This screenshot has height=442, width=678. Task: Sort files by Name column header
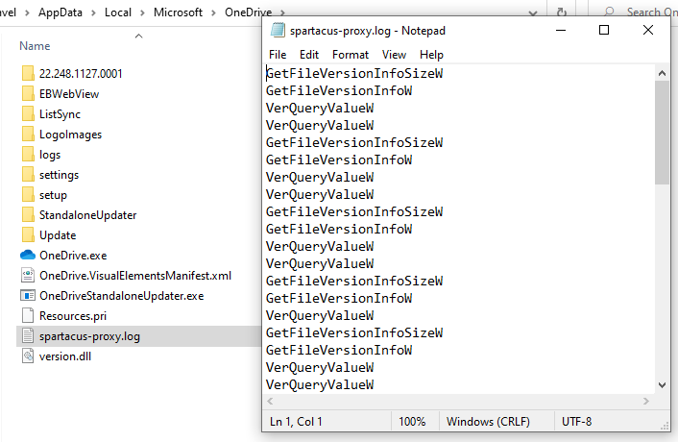pos(35,46)
